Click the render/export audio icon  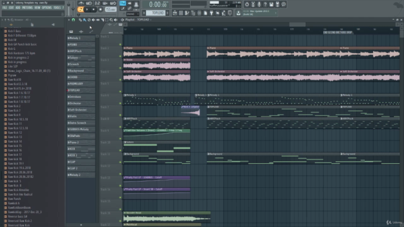[x=278, y=4]
